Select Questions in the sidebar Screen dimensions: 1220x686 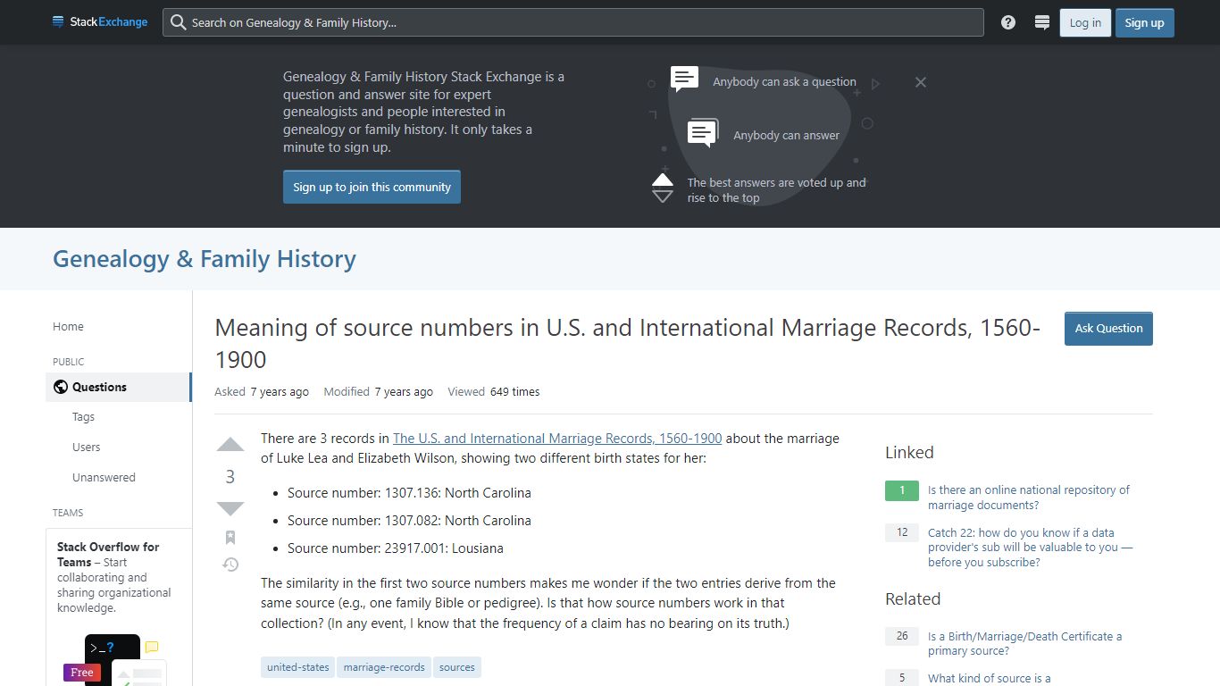point(118,387)
